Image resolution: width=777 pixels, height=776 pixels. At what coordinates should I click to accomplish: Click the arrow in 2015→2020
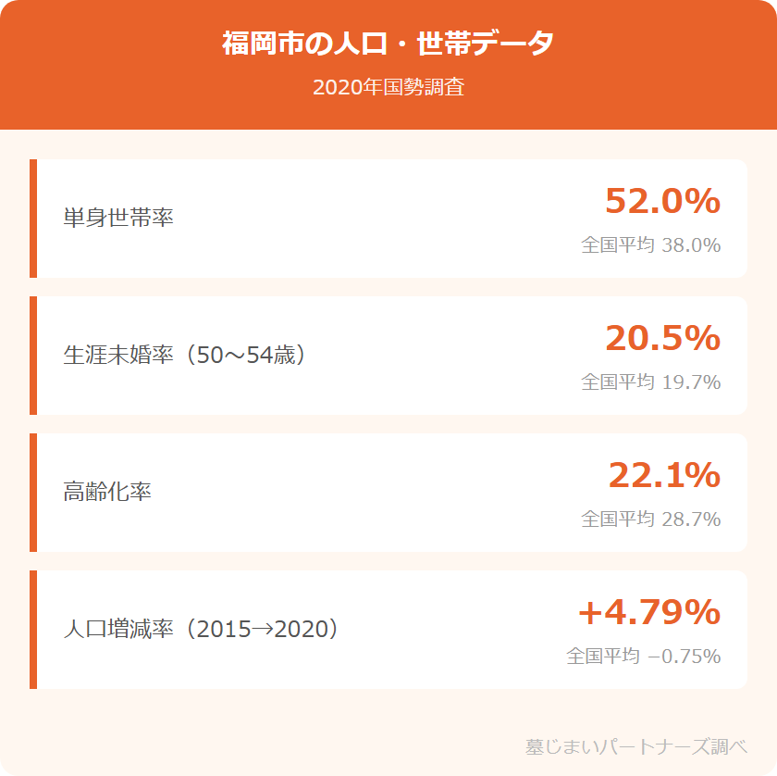click(263, 631)
